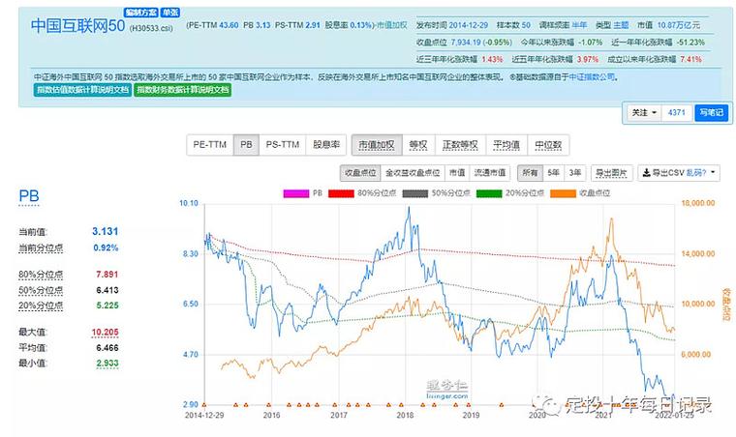Switch to the PS-TTM tab
Viewport: 736px width, 437px height.
(x=283, y=145)
